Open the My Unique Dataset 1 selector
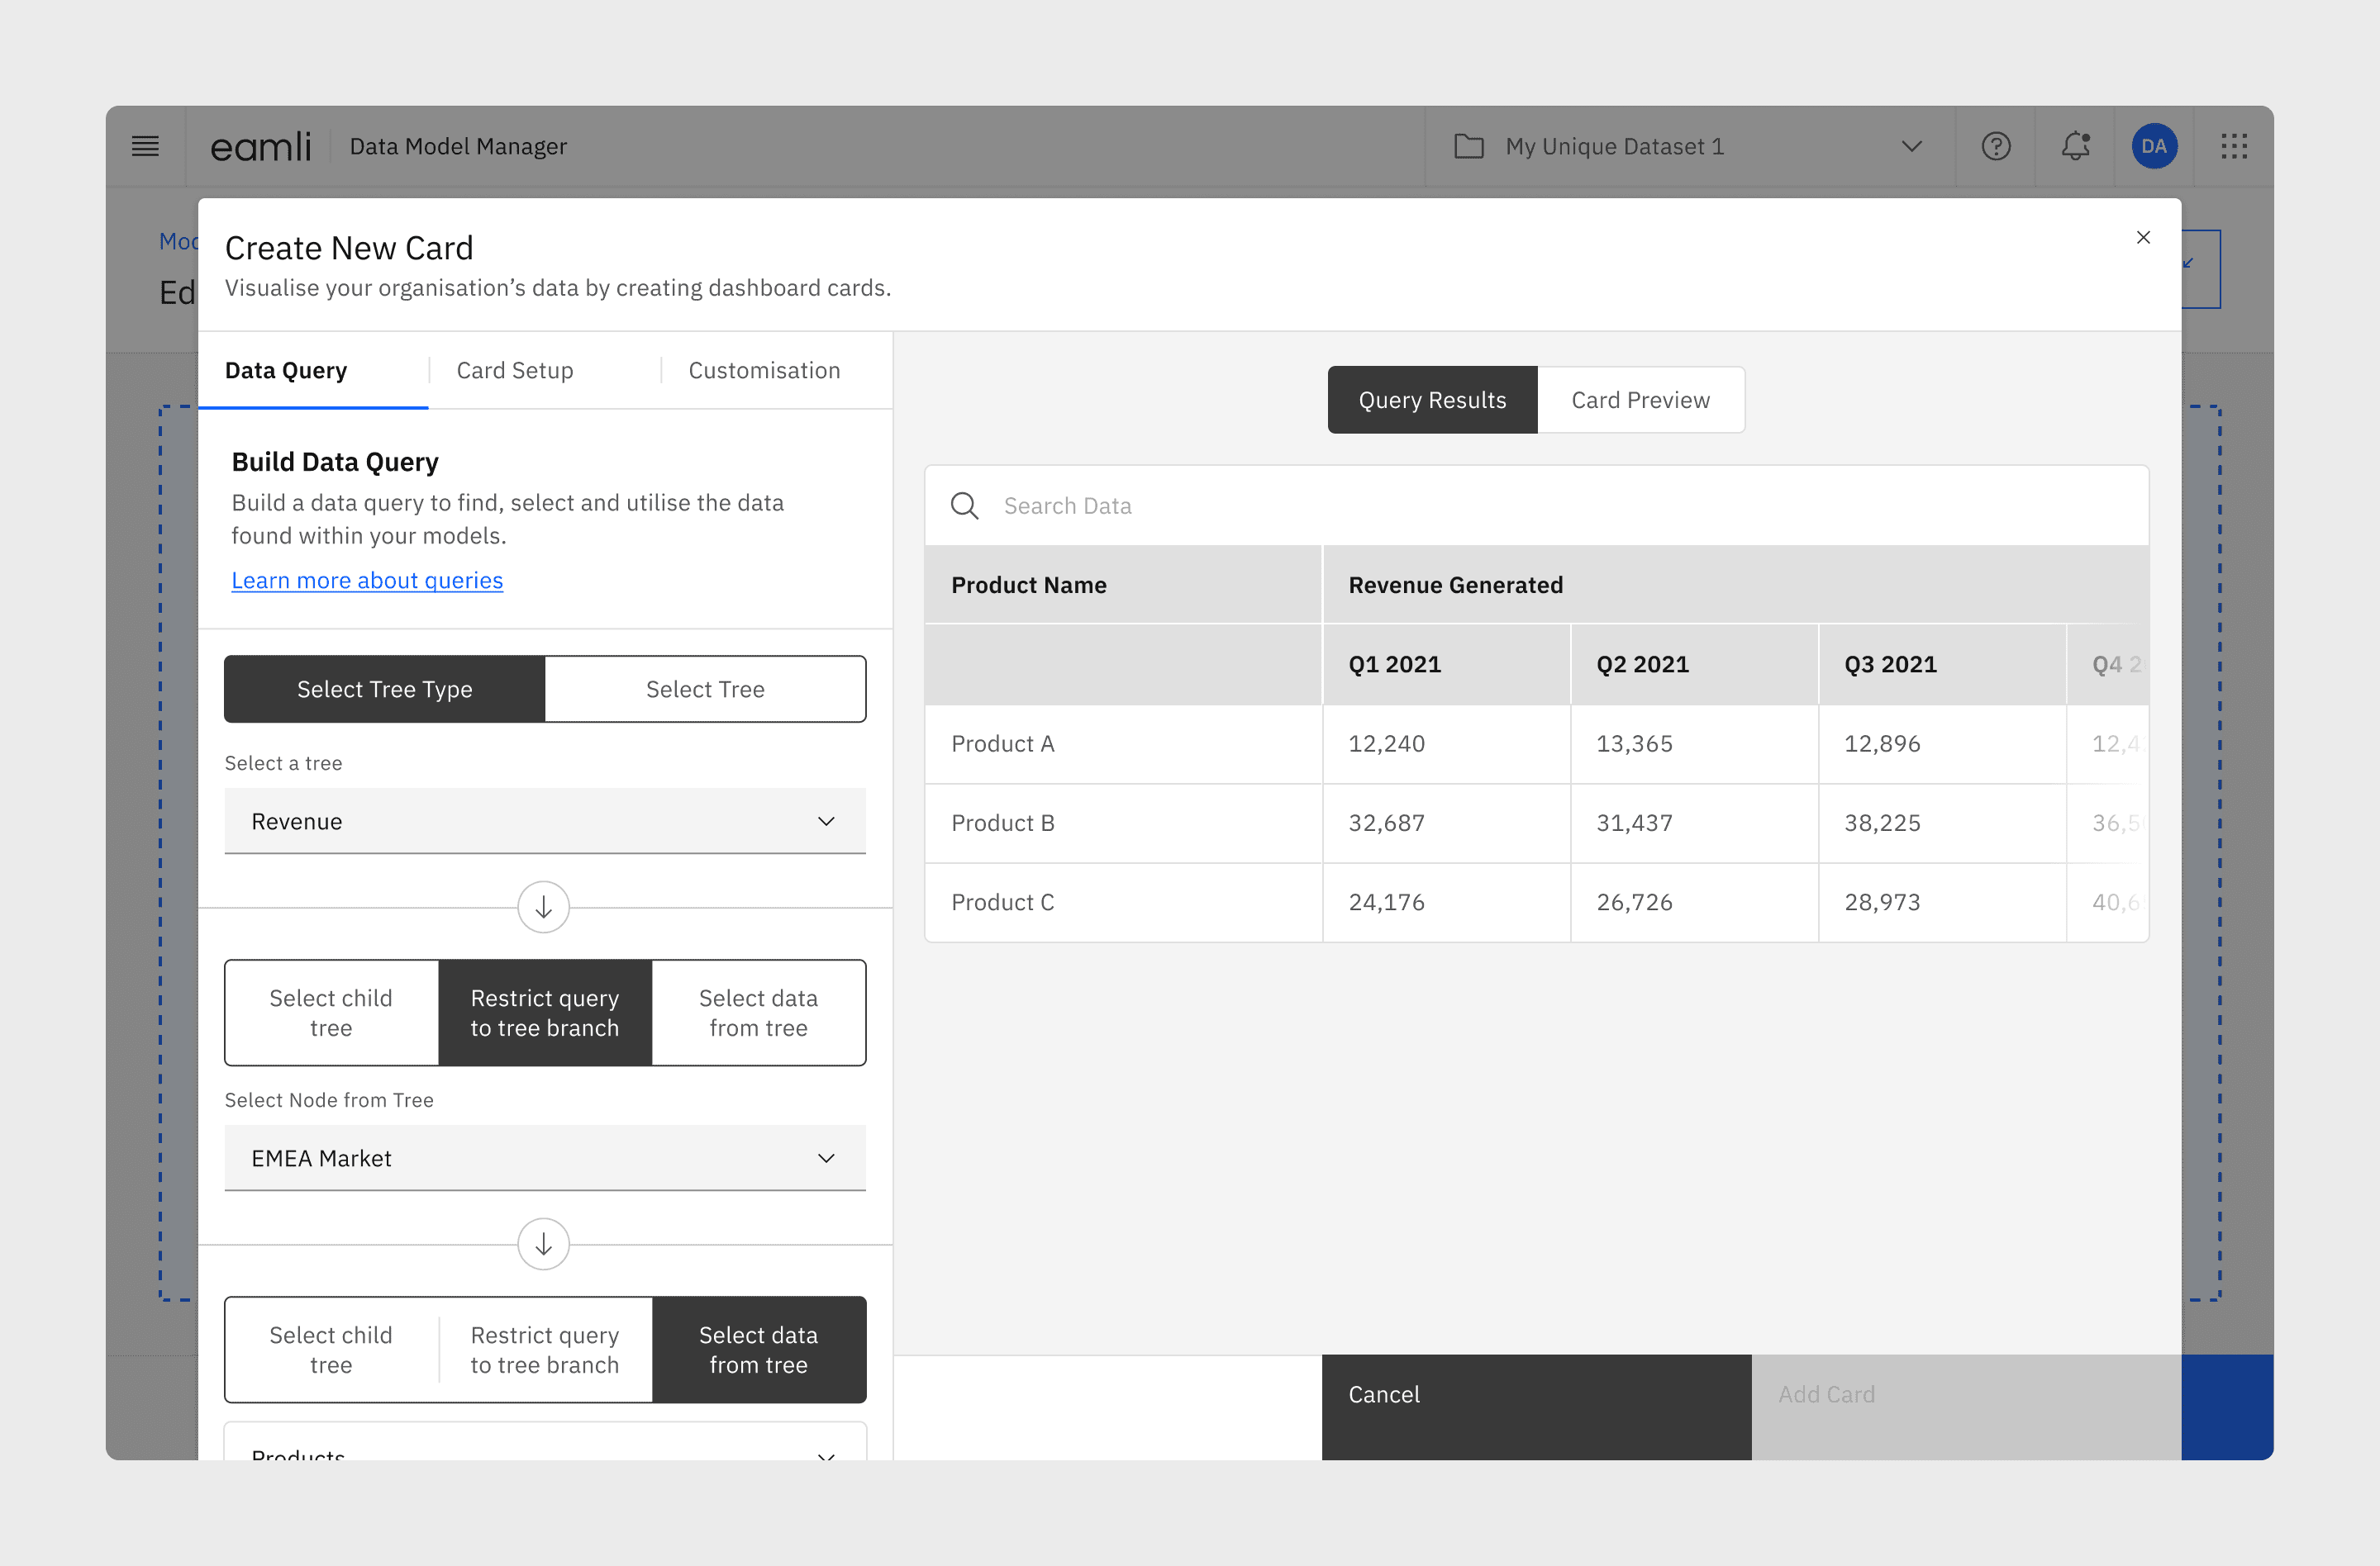Viewport: 2380px width, 1566px height. coord(1688,146)
